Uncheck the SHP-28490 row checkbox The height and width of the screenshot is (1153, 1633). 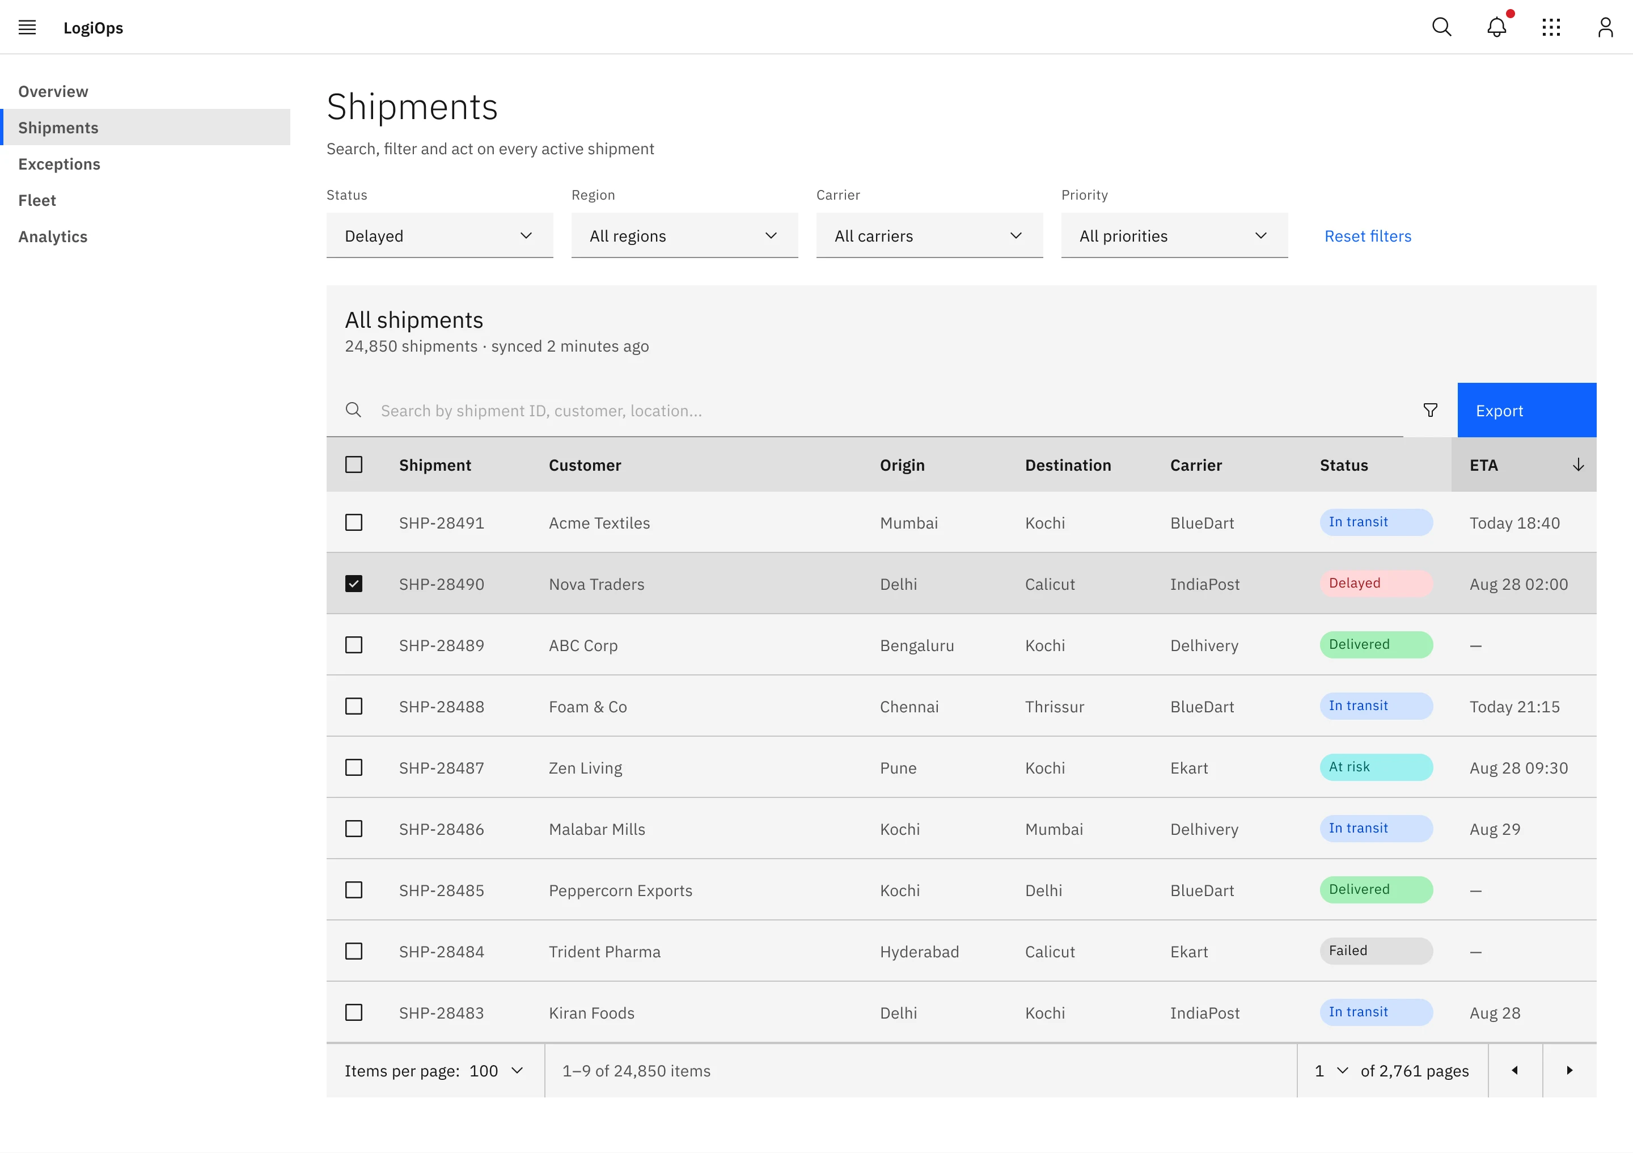click(x=353, y=584)
